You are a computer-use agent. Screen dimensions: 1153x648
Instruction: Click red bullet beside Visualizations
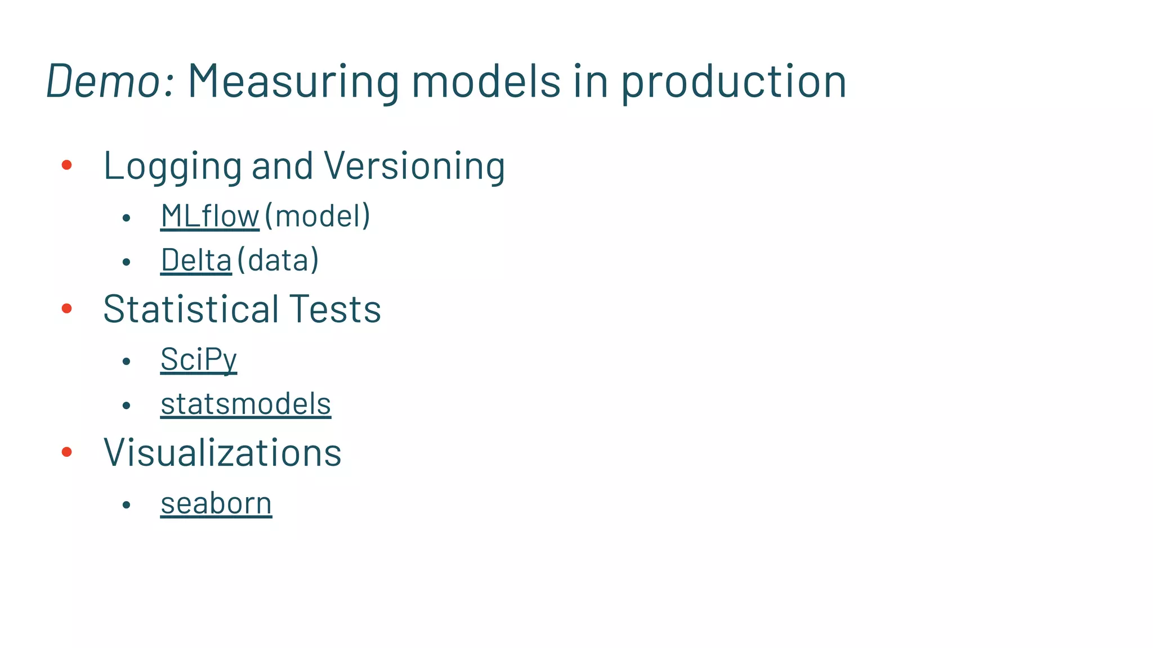coord(66,452)
